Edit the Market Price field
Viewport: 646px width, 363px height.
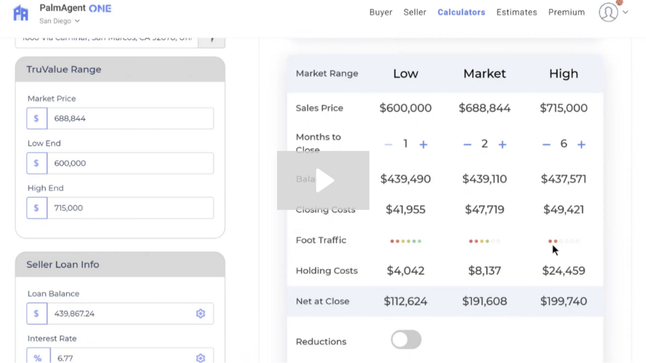point(130,118)
